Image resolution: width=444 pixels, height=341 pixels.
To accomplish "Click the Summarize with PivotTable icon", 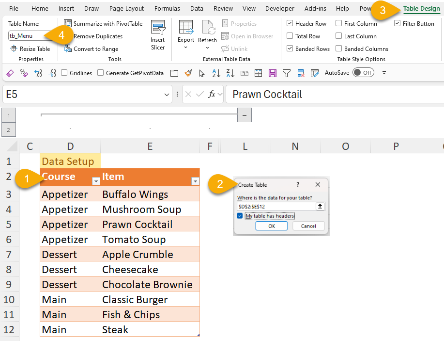I will (68, 24).
